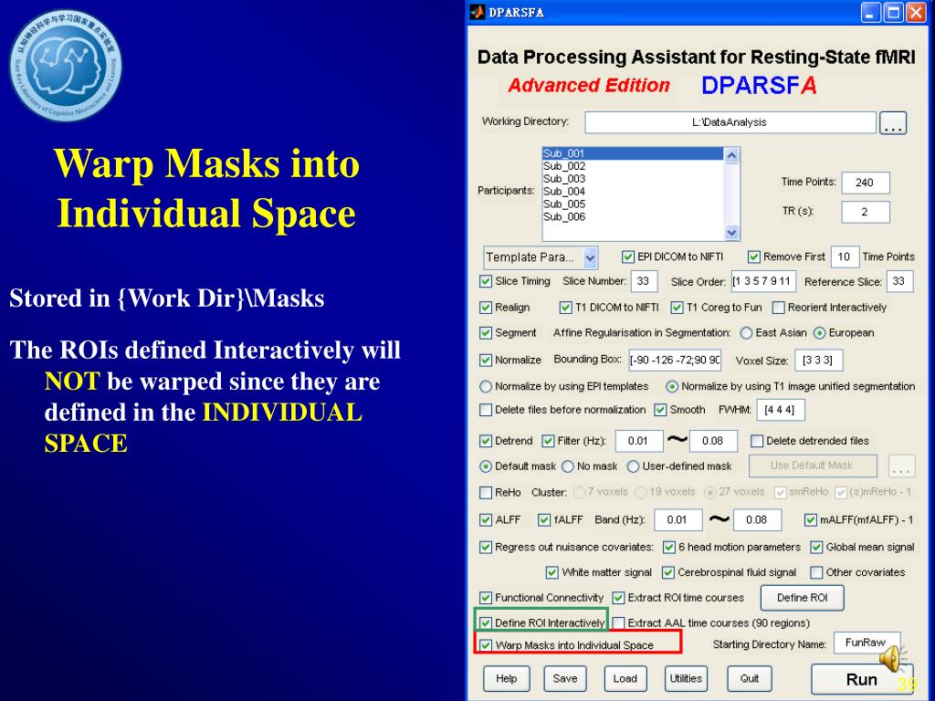Toggle T1 Coreg to Fun checkbox

pos(677,308)
